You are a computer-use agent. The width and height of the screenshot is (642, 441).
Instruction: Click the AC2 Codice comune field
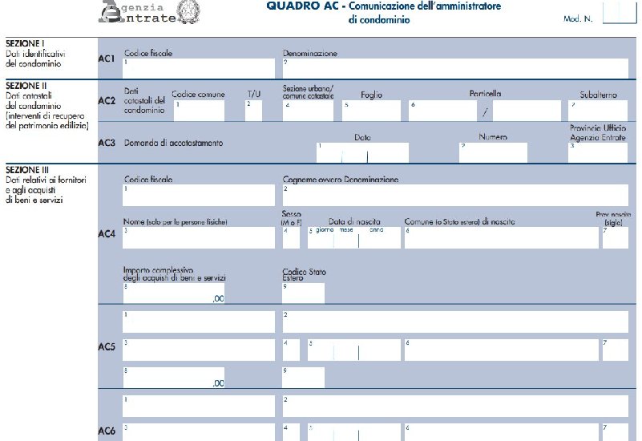pos(199,111)
